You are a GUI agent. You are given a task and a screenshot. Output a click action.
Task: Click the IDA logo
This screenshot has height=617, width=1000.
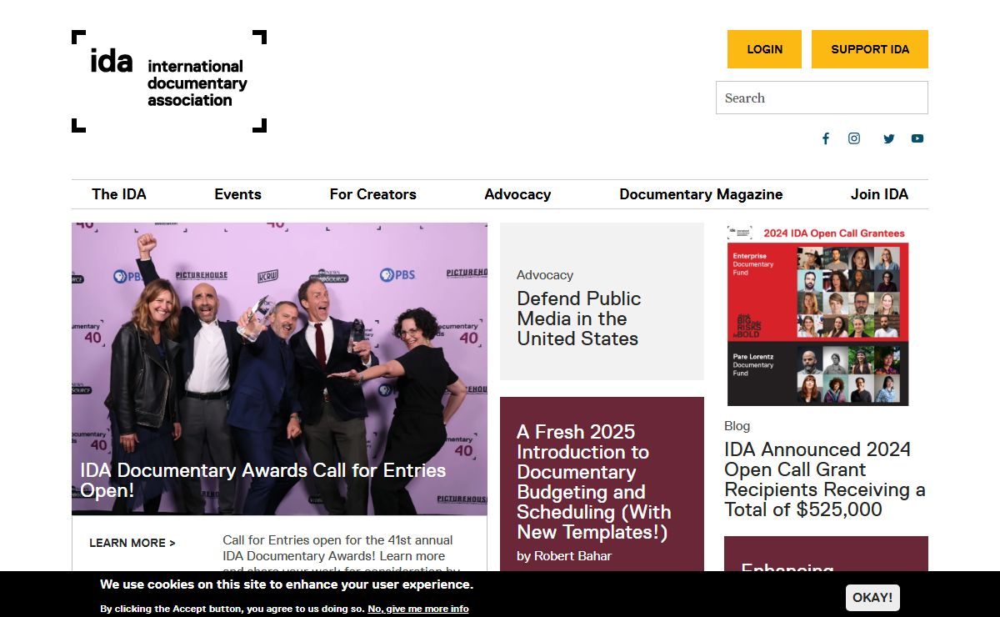click(169, 81)
